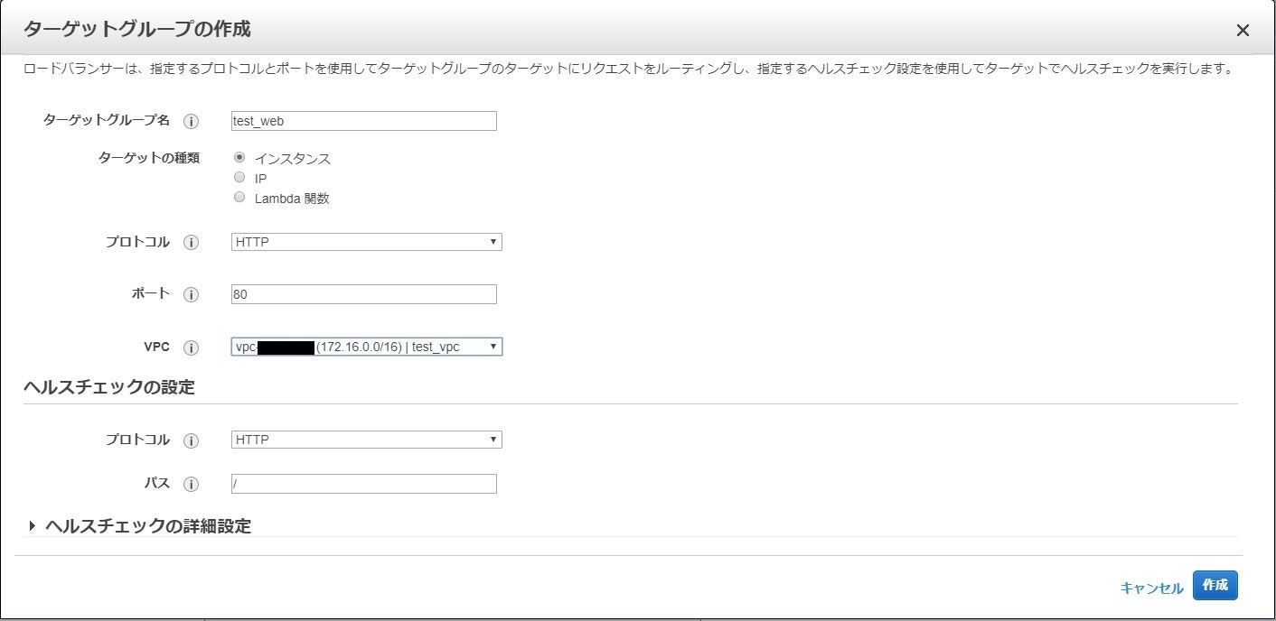Viewport: 1276px width, 621px height.
Task: Select IP target type
Action: click(239, 177)
